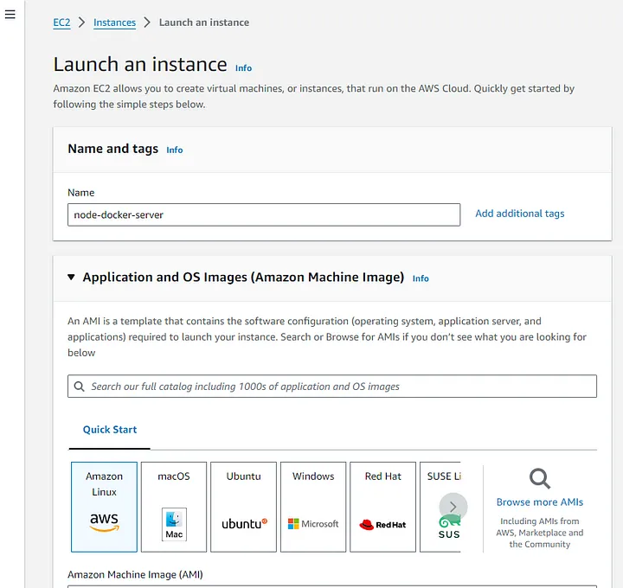623x588 pixels.
Task: Select the Windows Microsoft logo tile
Action: 313,523
